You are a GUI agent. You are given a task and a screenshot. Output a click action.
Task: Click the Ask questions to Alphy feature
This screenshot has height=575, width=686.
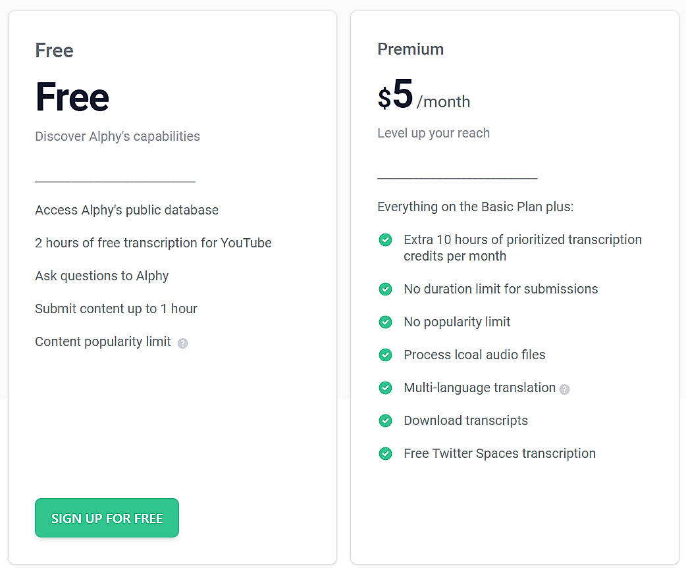click(102, 276)
